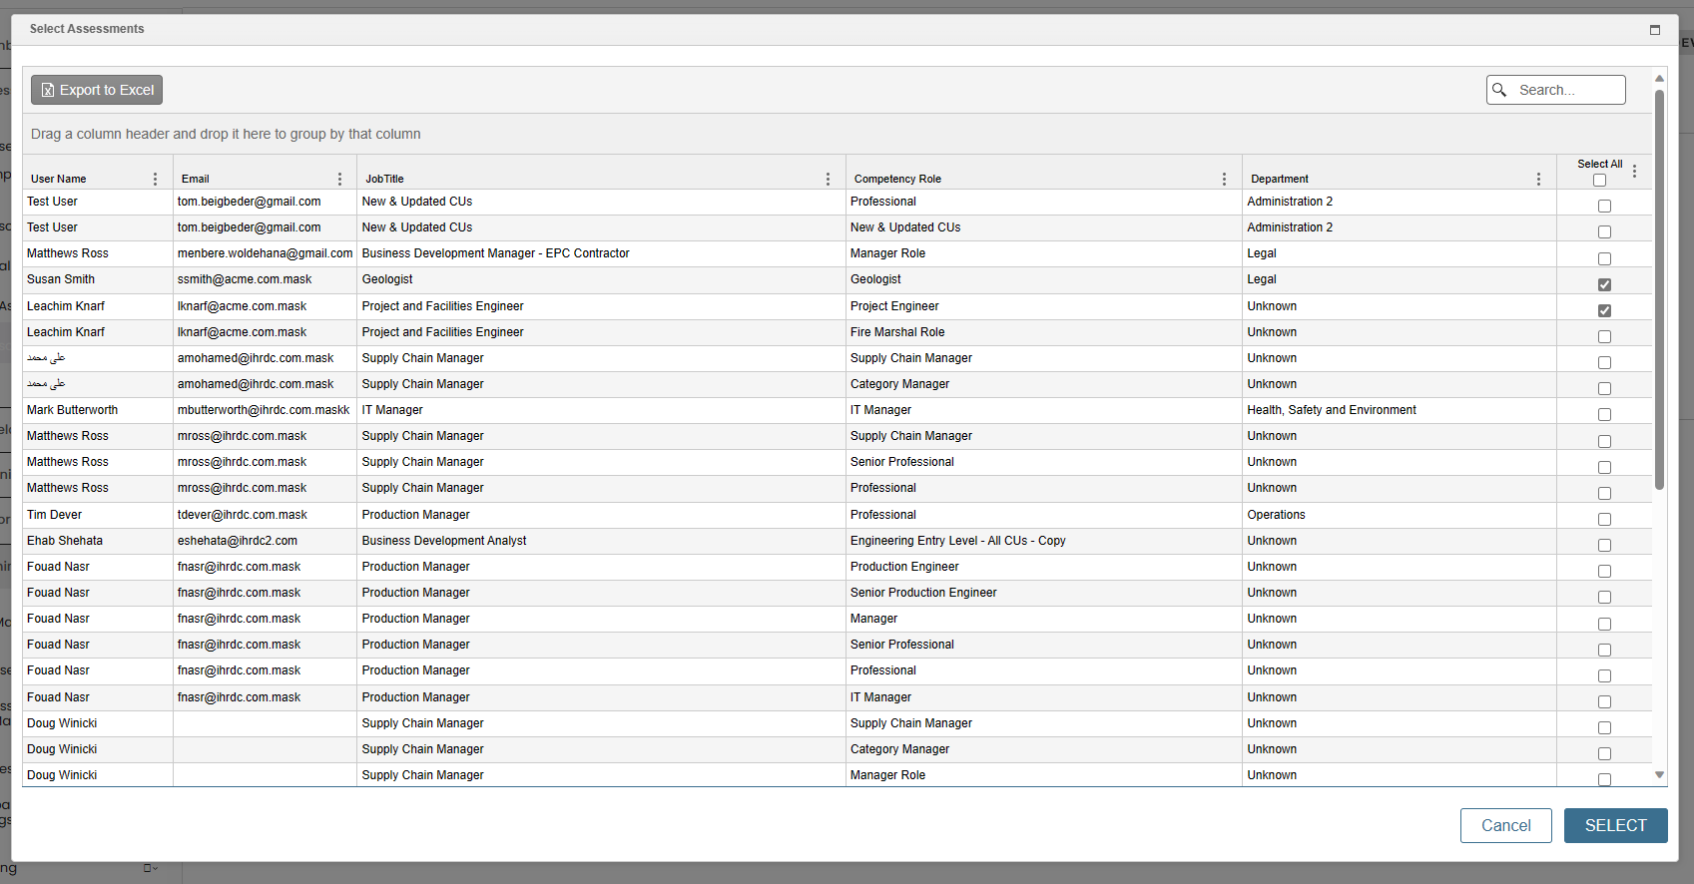Open the JobTitle column menu
The height and width of the screenshot is (884, 1694).
[x=828, y=179]
